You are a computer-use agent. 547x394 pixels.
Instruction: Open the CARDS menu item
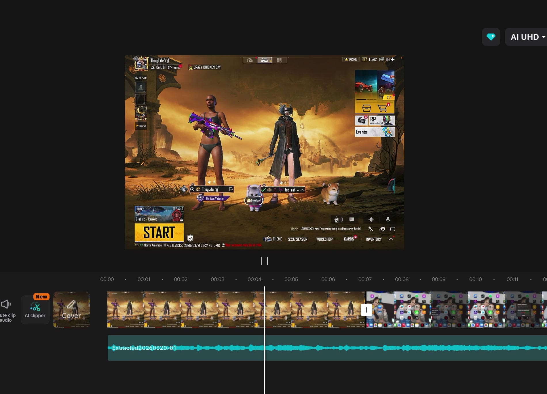click(349, 239)
